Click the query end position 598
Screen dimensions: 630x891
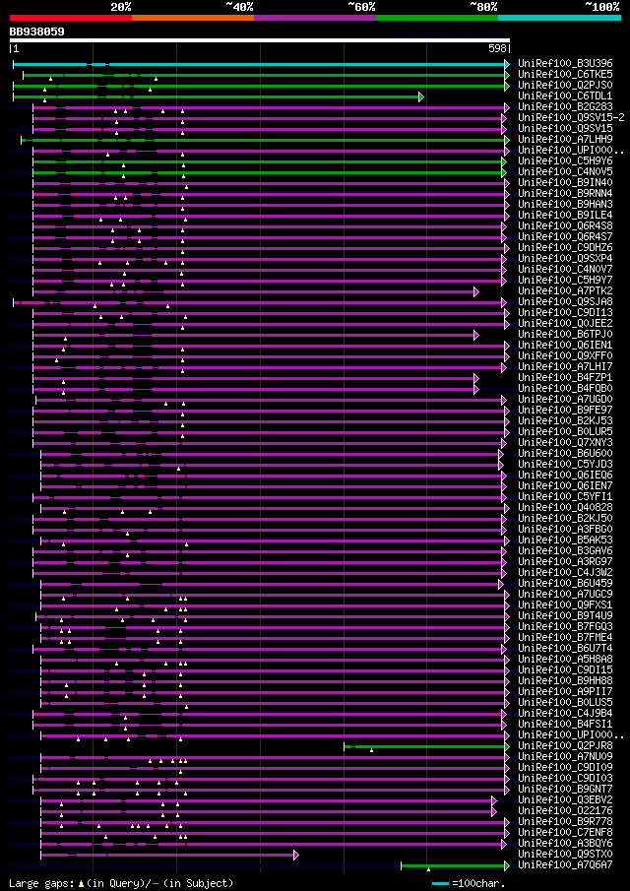click(x=498, y=49)
